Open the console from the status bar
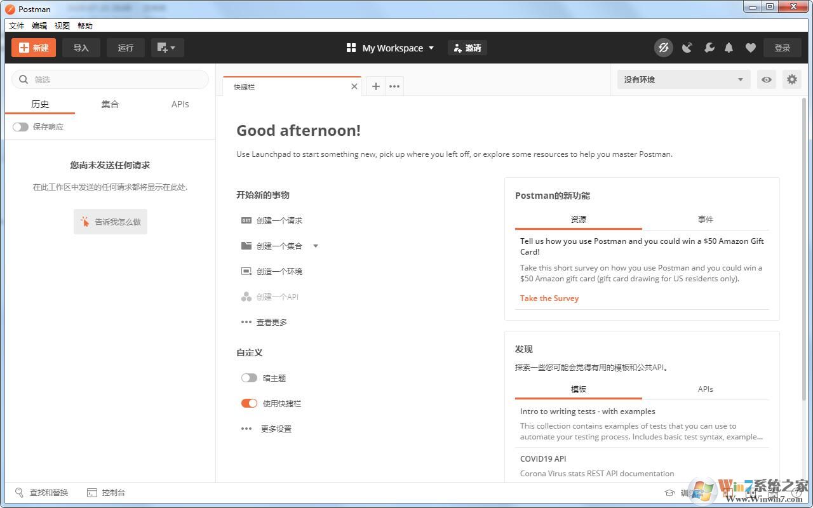Image resolution: width=813 pixels, height=508 pixels. tap(107, 492)
